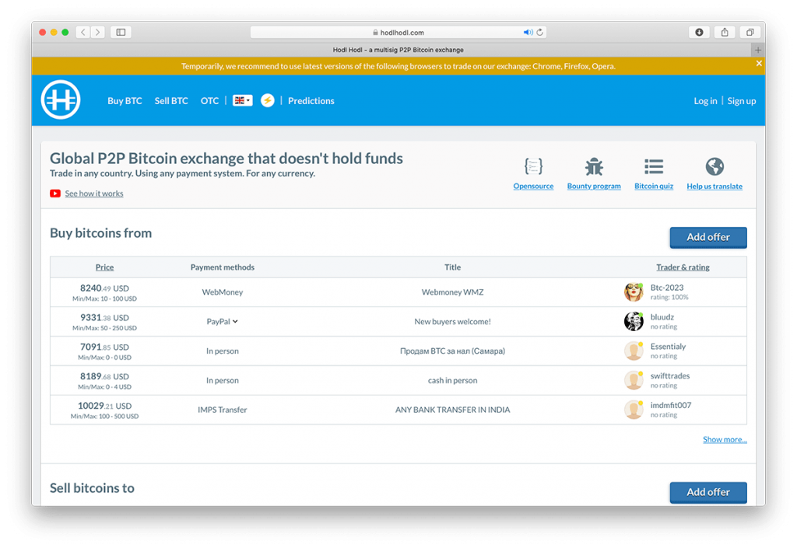Show all tabs overview button
Viewport: 797px width, 548px height.
pyautogui.click(x=750, y=32)
